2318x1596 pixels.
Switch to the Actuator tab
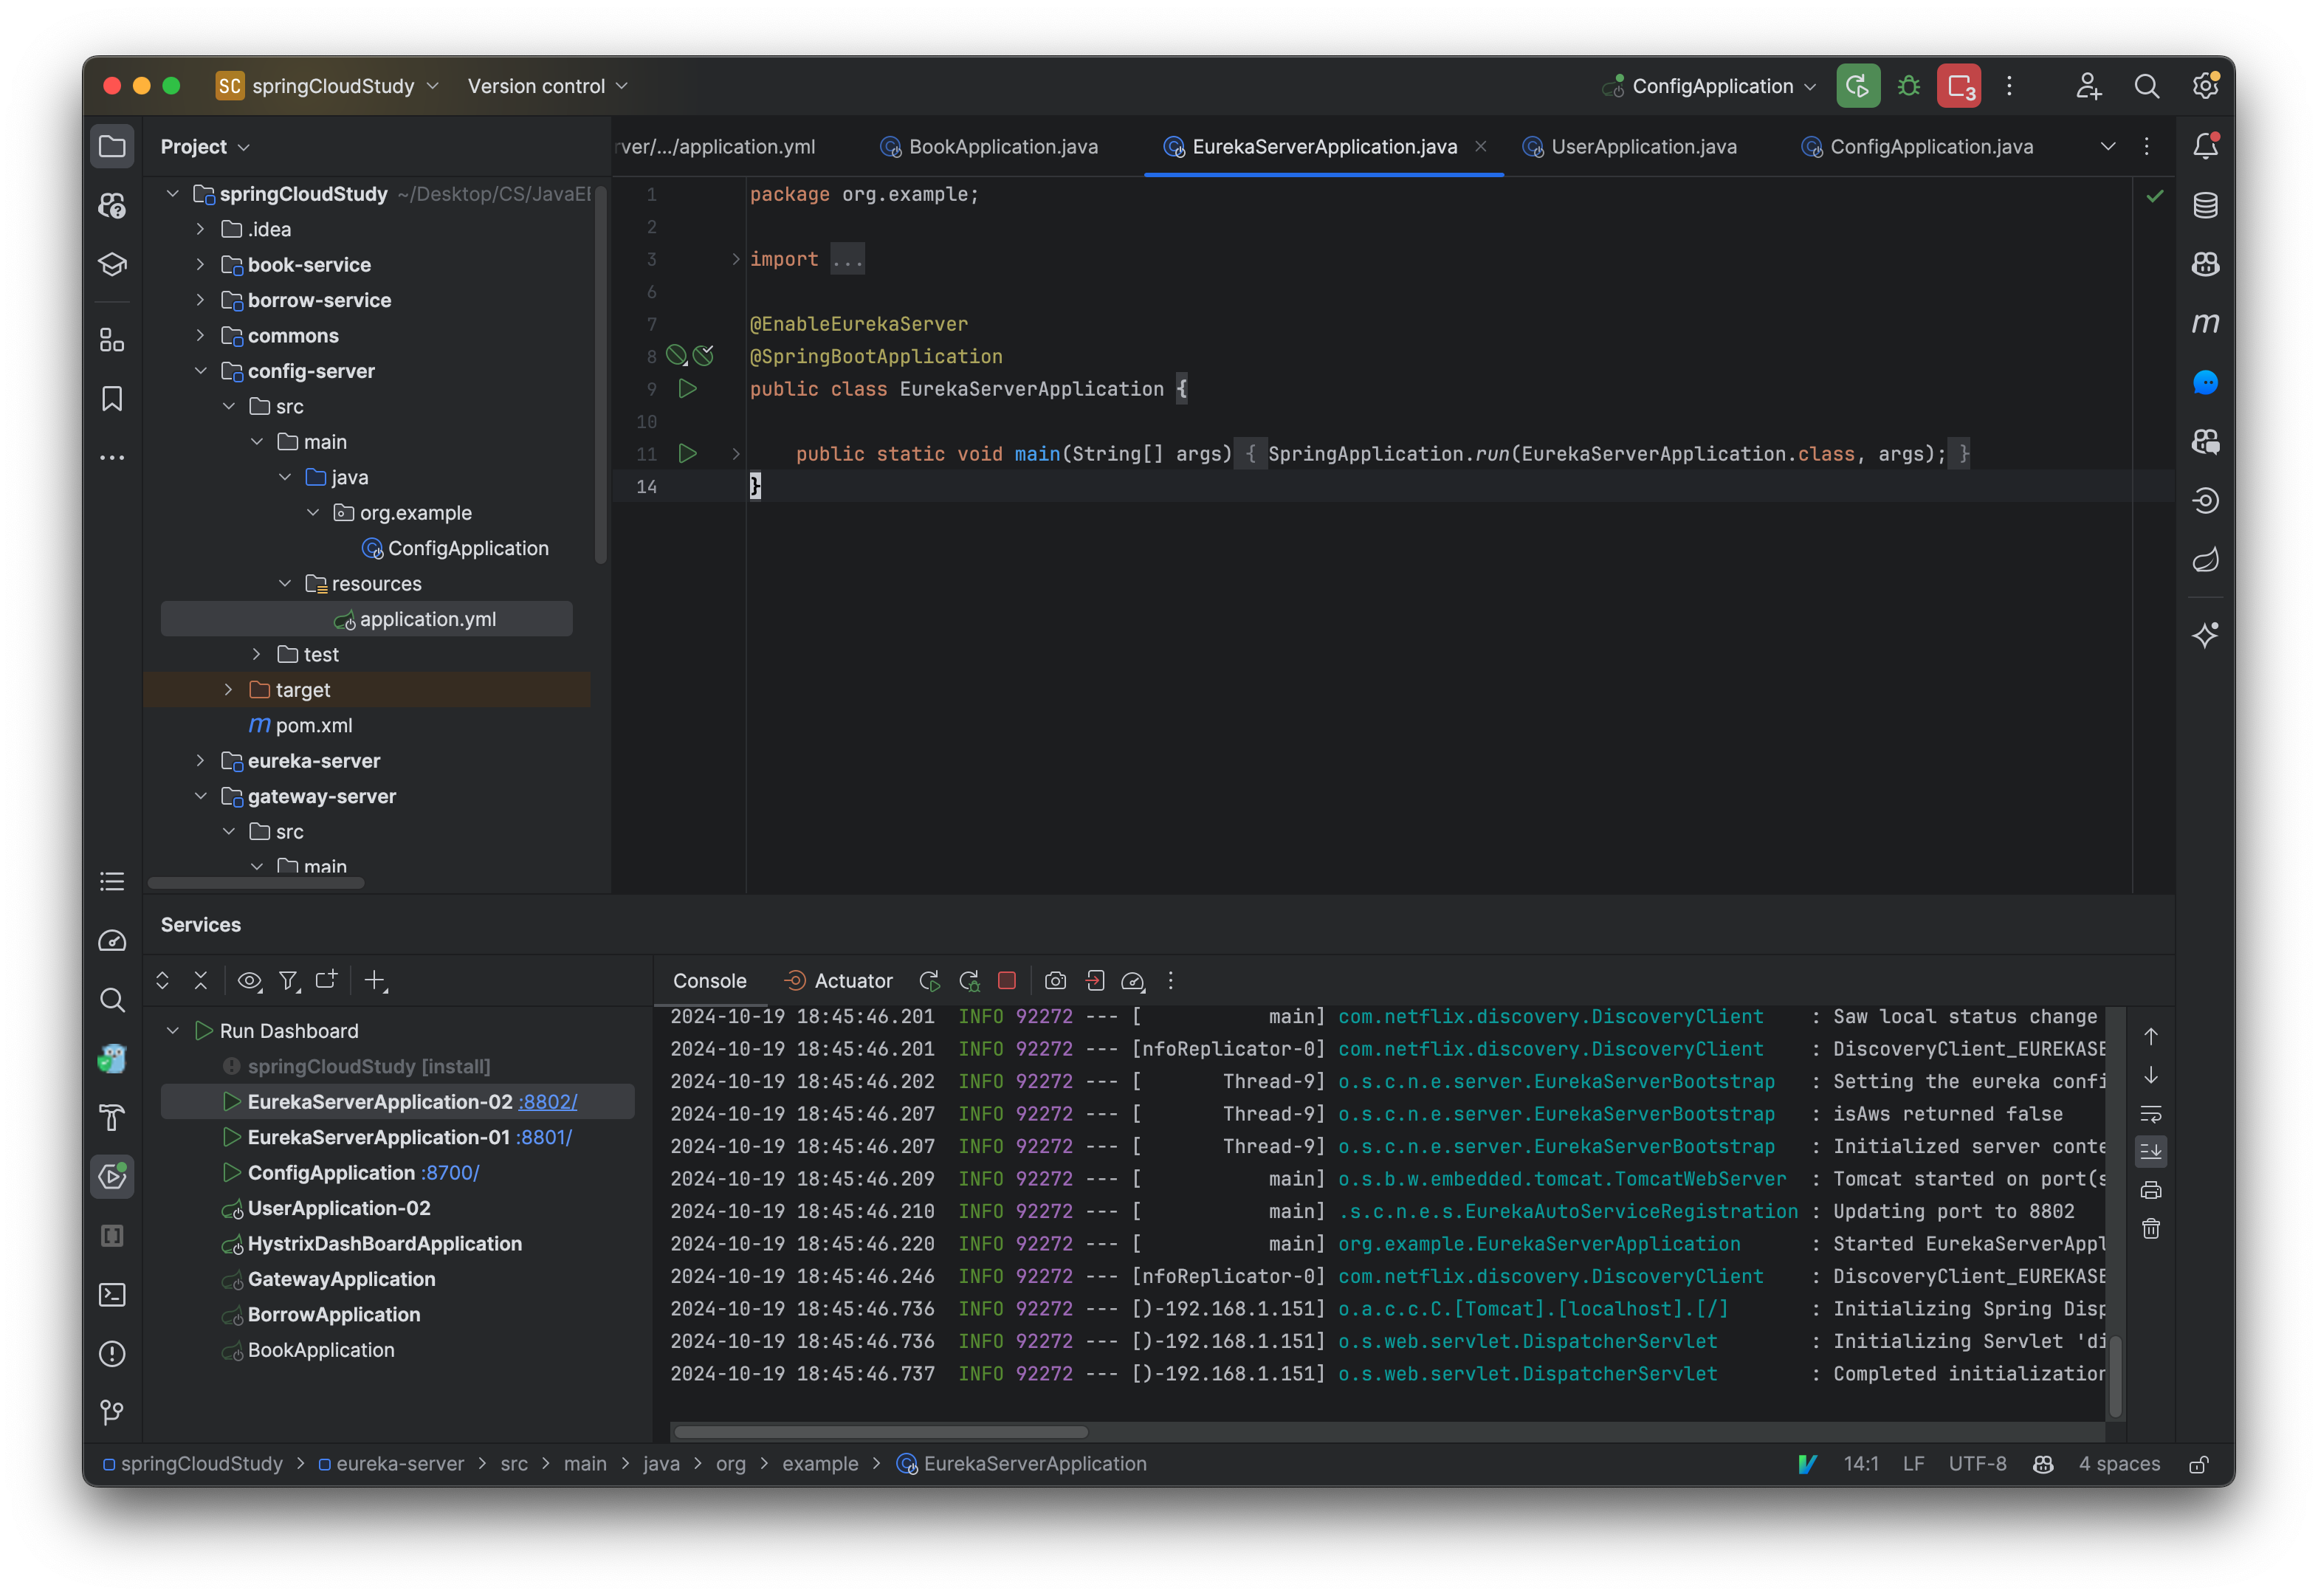[x=839, y=981]
